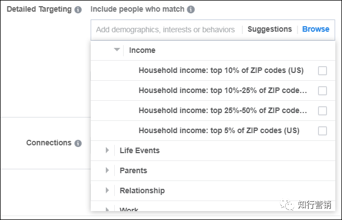Expand the Work category arrow
The image size is (342, 220).
click(107, 209)
